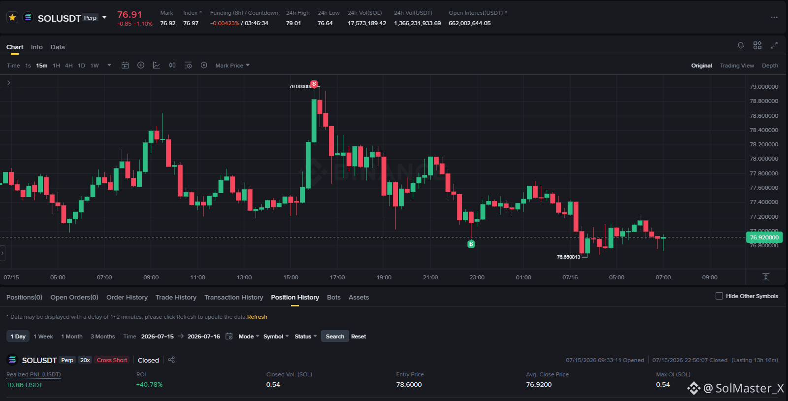Image resolution: width=788 pixels, height=401 pixels.
Task: Open Open Orders(0) tab
Action: pyautogui.click(x=74, y=298)
